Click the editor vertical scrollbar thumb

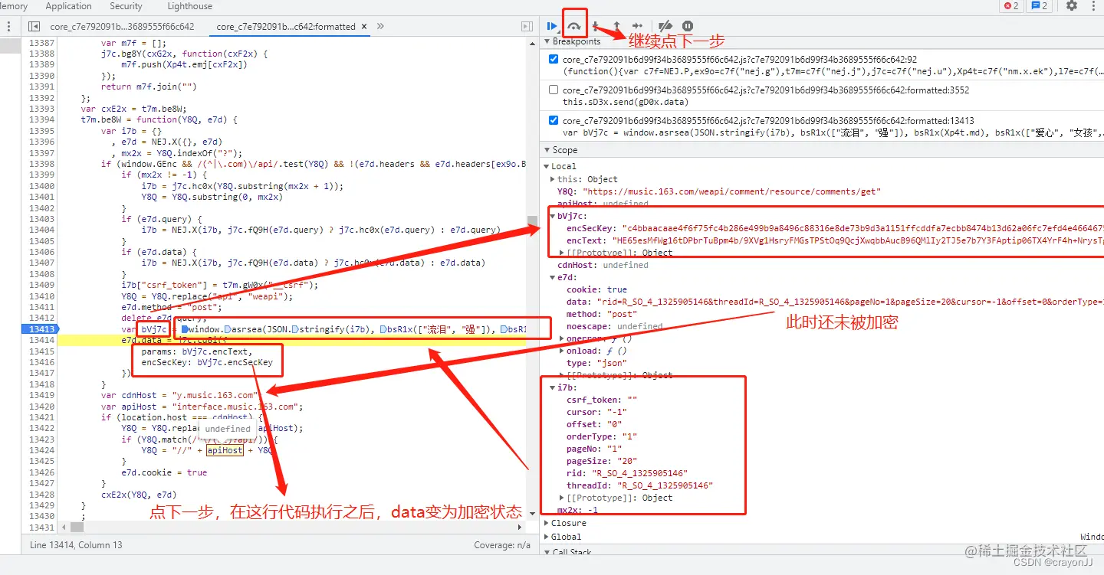coord(532,223)
